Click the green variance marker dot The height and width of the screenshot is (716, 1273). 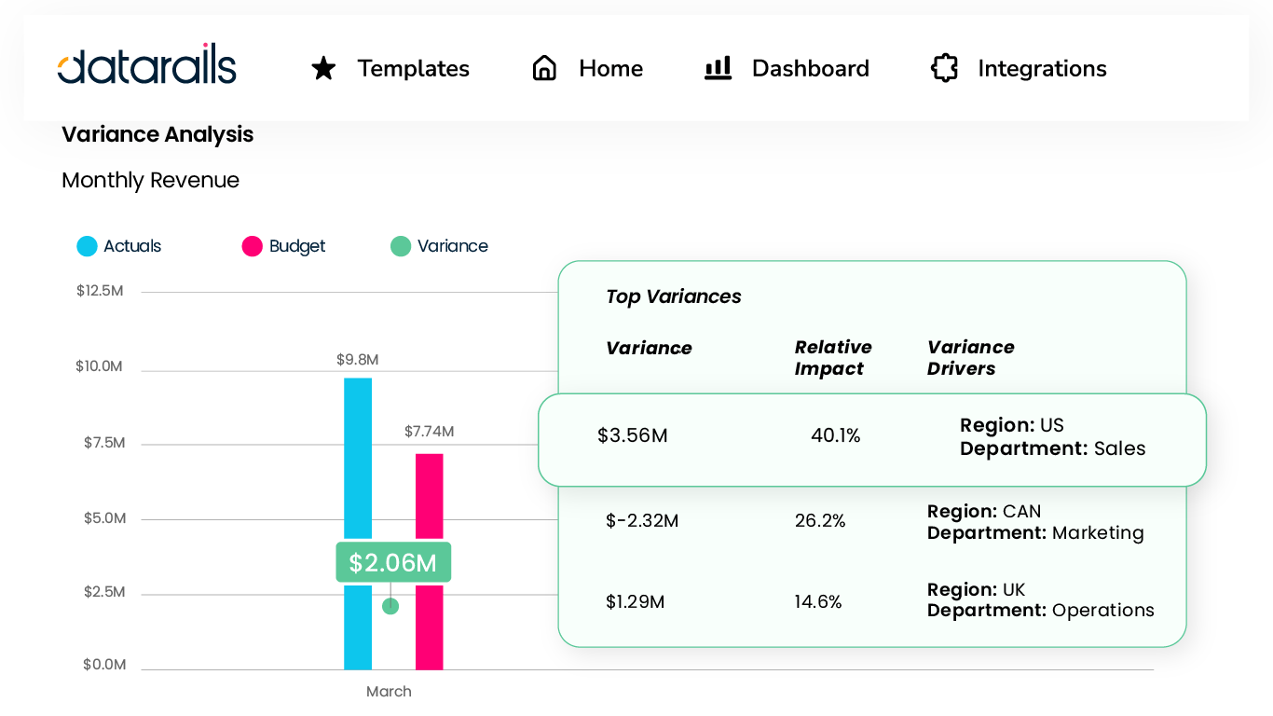pos(390,606)
